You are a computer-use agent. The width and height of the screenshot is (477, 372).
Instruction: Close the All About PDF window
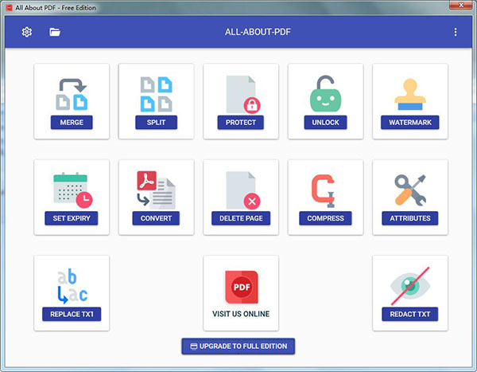tap(460, 6)
